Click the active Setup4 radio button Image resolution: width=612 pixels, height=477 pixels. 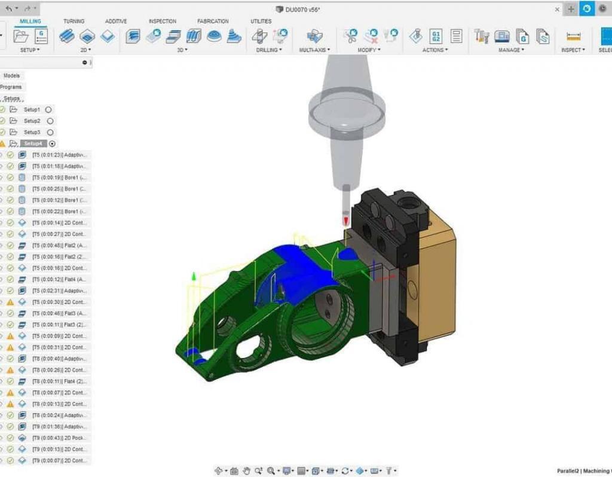(x=53, y=143)
